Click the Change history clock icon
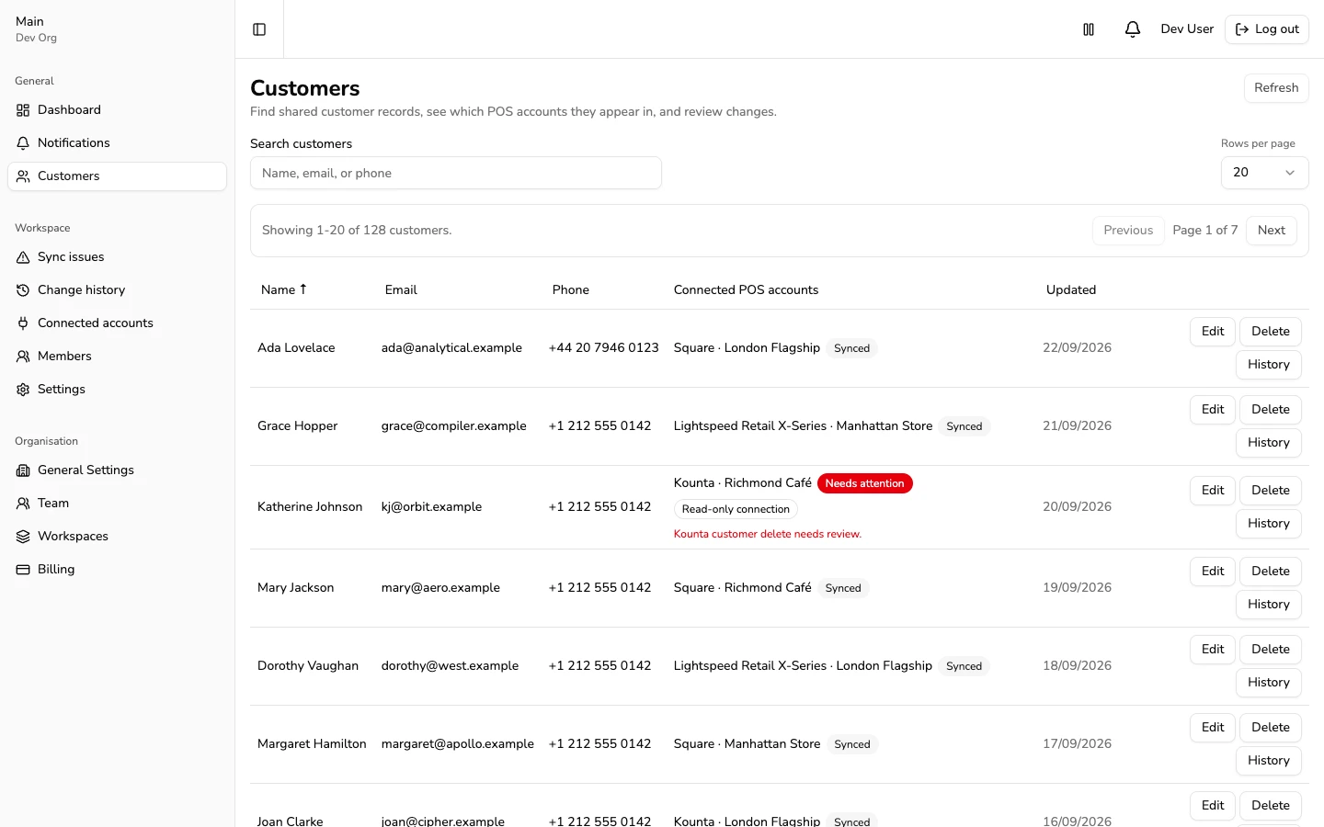Screen dimensions: 1324x827 click(x=23, y=290)
